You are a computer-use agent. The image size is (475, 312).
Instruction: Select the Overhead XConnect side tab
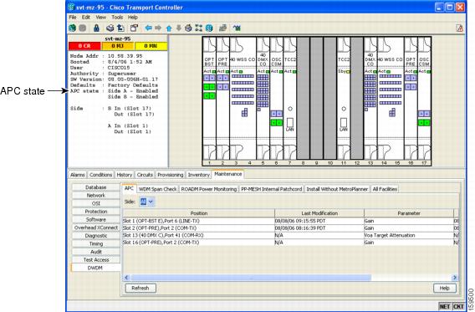(95, 228)
